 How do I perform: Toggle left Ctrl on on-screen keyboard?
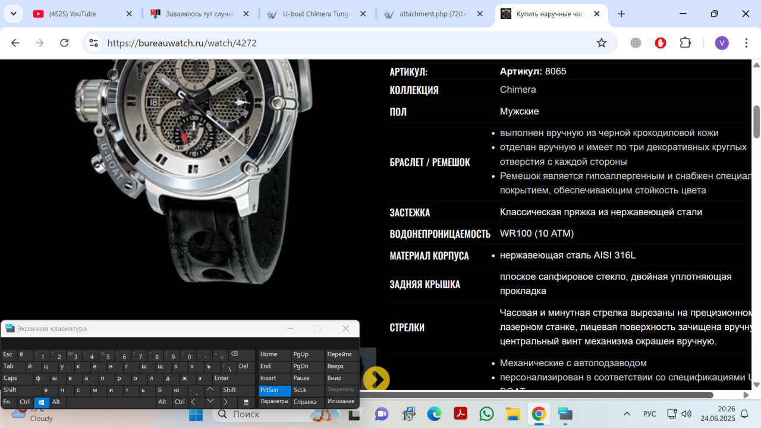click(24, 402)
